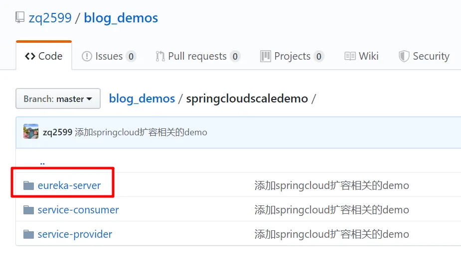Open the eureka-server folder link
The width and height of the screenshot is (461, 280).
click(69, 186)
